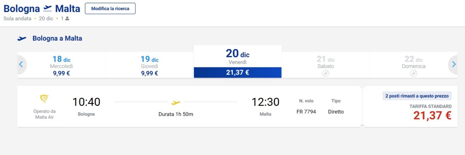
Task: Click the 22 dic Domenica date tab
Action: [413, 65]
